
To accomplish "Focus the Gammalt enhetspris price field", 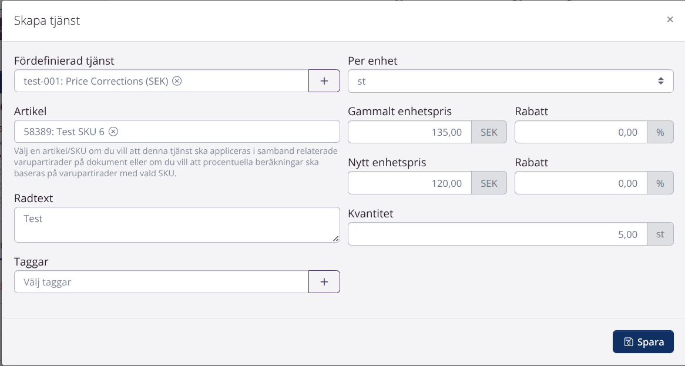I will tap(409, 132).
